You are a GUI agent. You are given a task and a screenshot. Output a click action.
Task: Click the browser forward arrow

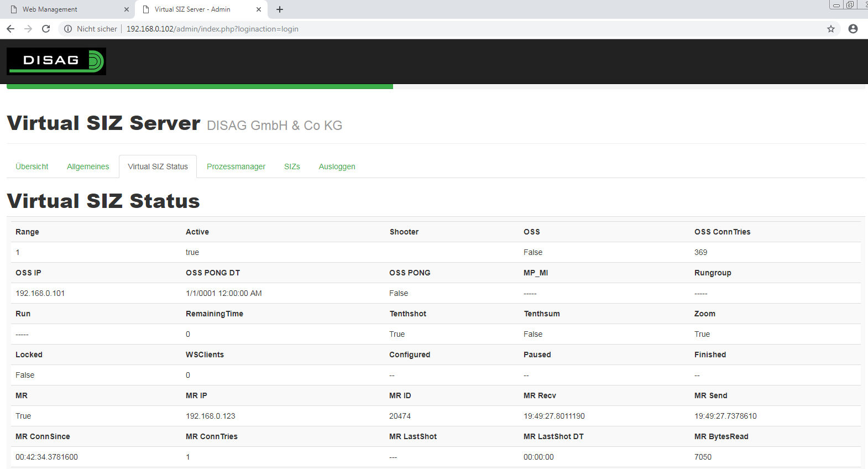[x=28, y=29]
